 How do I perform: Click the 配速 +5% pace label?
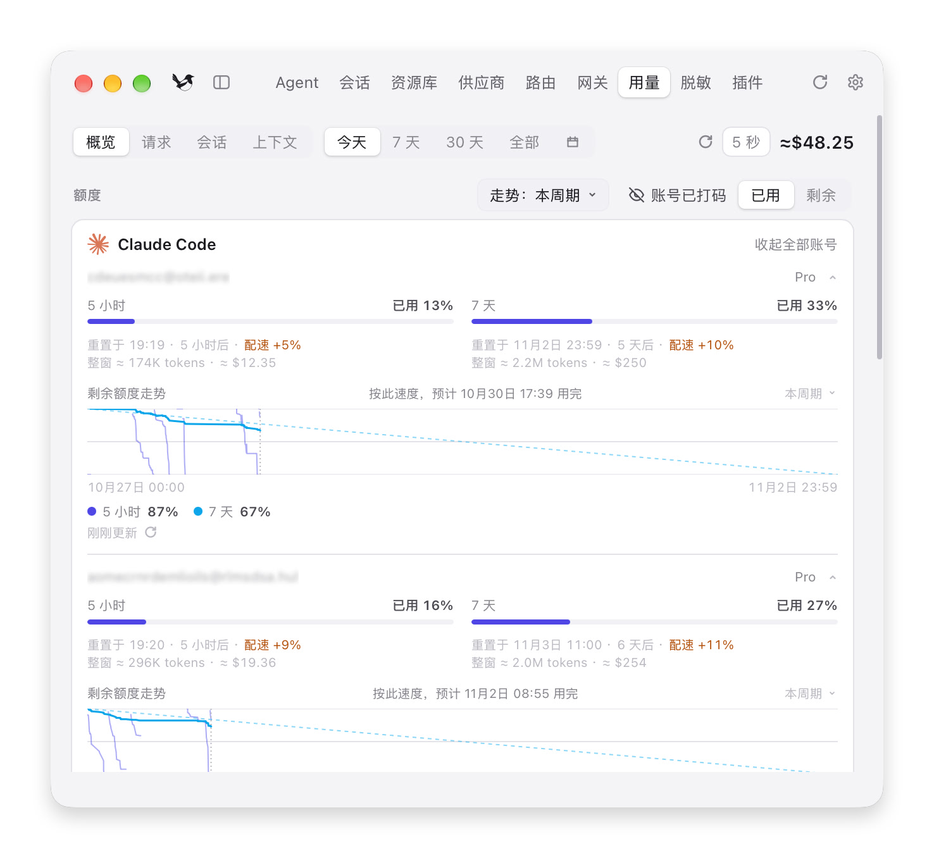point(272,345)
